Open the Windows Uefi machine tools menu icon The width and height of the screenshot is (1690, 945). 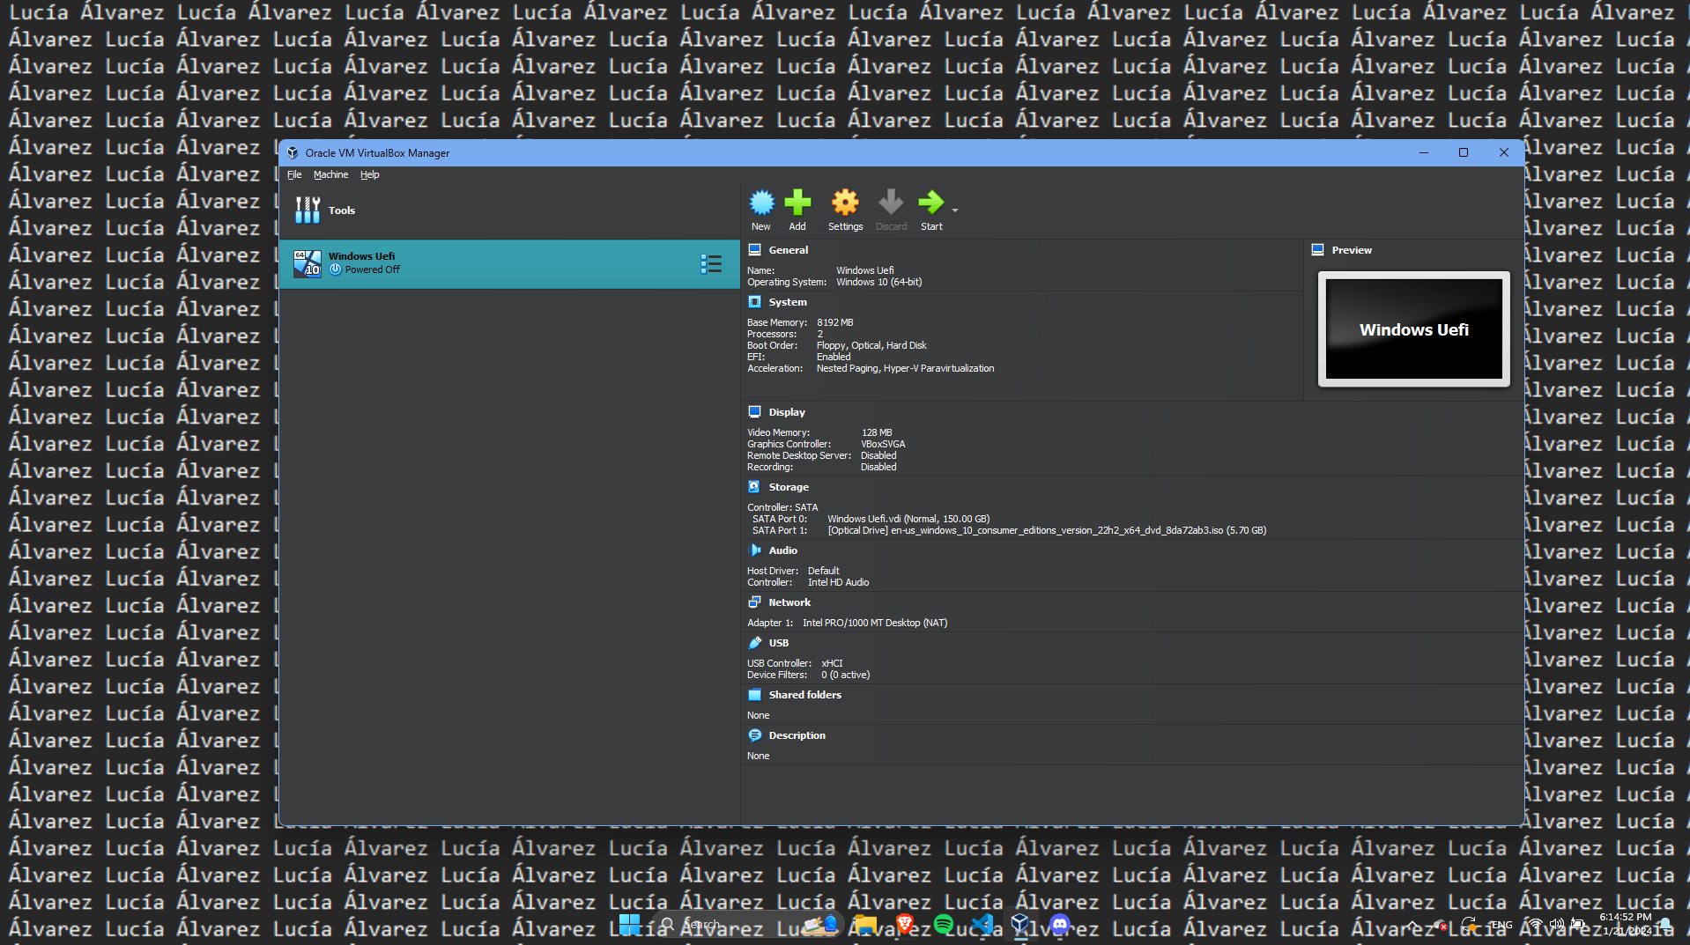pyautogui.click(x=711, y=264)
